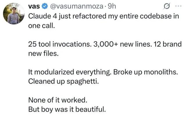Click the text "one call."
This screenshot has height=116, width=186.
tap(42, 26)
